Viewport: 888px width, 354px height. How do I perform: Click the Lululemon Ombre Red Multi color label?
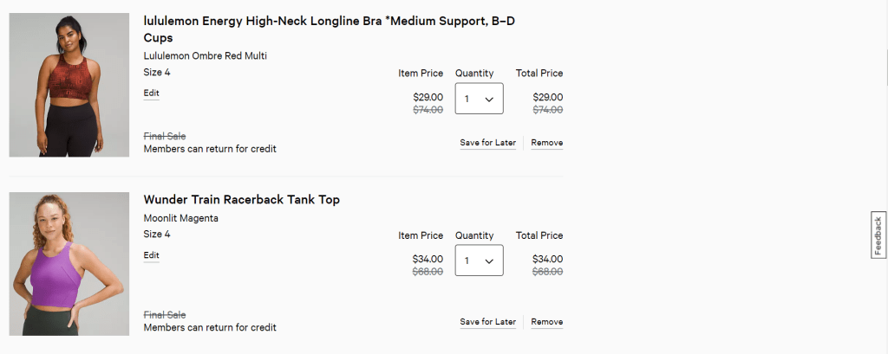pos(205,56)
